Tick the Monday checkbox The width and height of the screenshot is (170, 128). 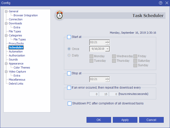pos(92,56)
